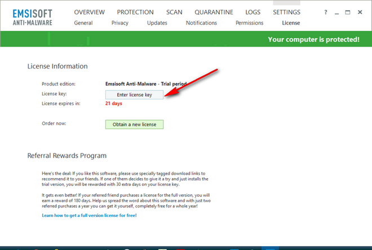
Task: Open help via the question mark icon
Action: (x=326, y=12)
